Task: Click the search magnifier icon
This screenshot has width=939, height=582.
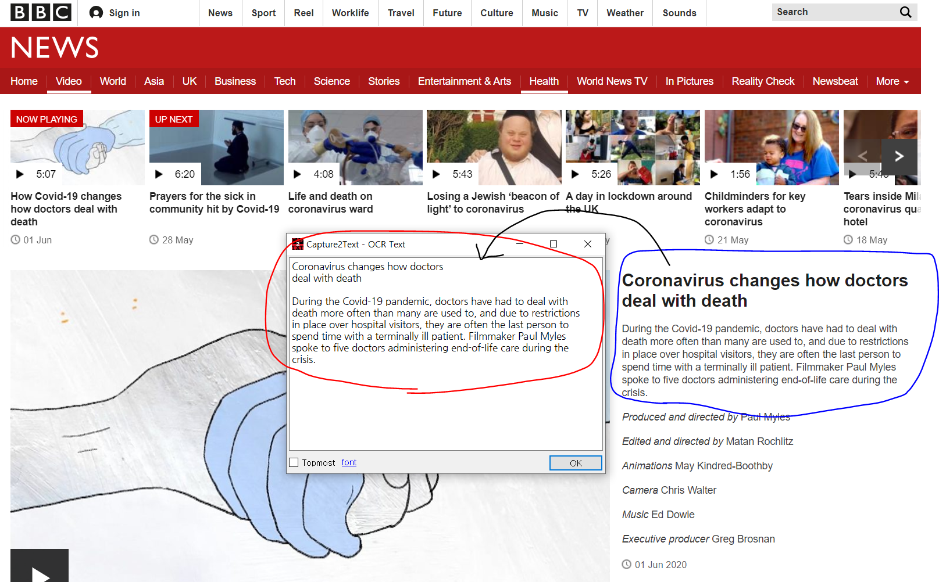Action: 905,12
